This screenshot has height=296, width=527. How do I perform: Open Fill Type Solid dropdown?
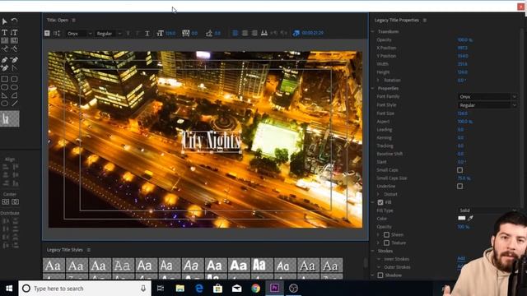pos(487,210)
